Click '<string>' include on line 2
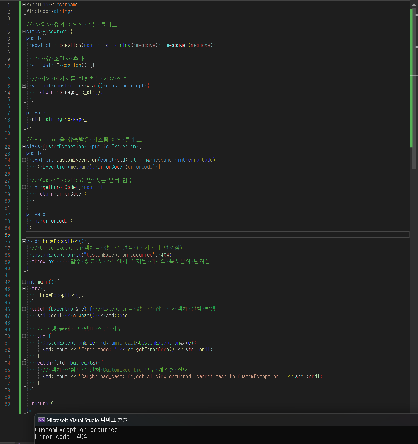The image size is (418, 444). point(62,11)
